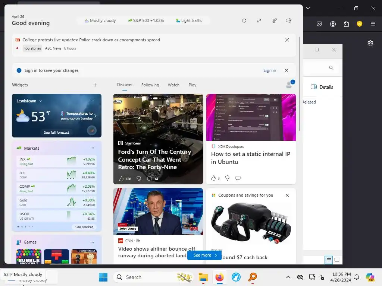Switch to details list view icon
382x286 pixels.
[x=329, y=260]
